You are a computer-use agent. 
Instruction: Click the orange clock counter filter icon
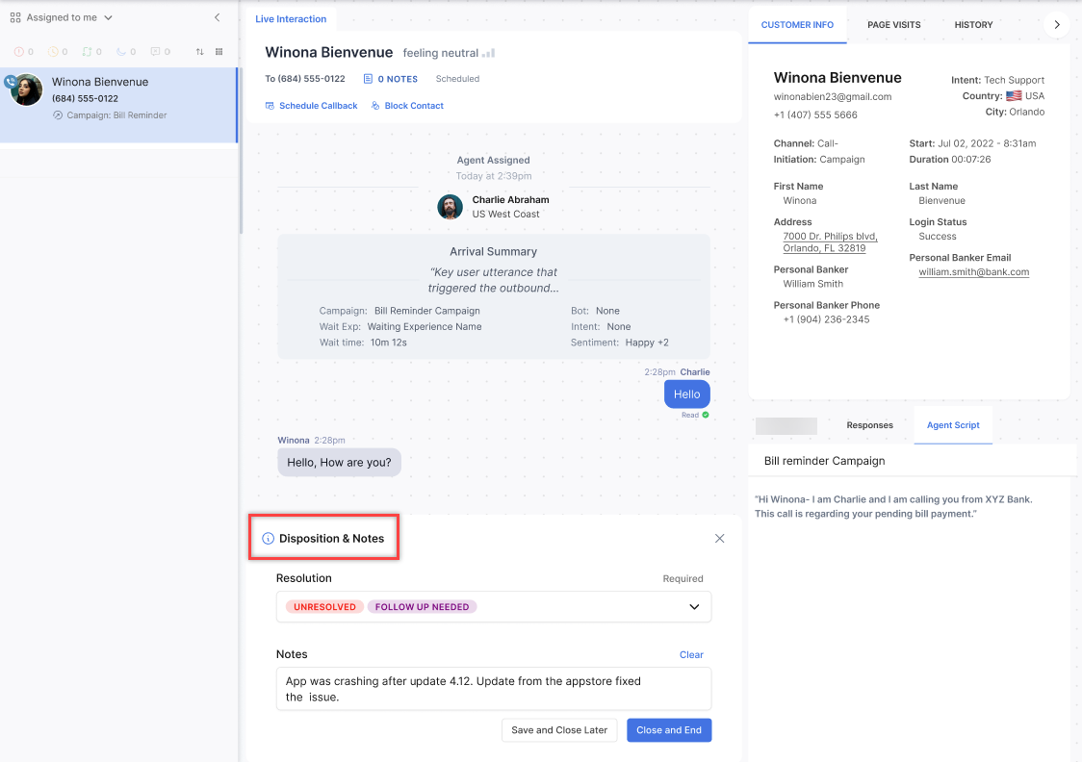(53, 52)
